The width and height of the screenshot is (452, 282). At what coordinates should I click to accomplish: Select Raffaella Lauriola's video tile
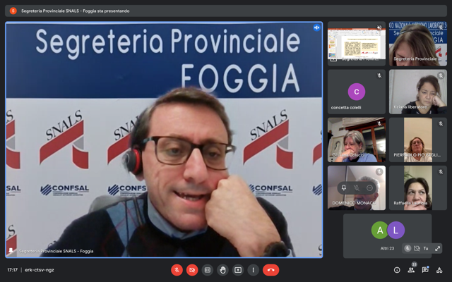click(x=418, y=188)
